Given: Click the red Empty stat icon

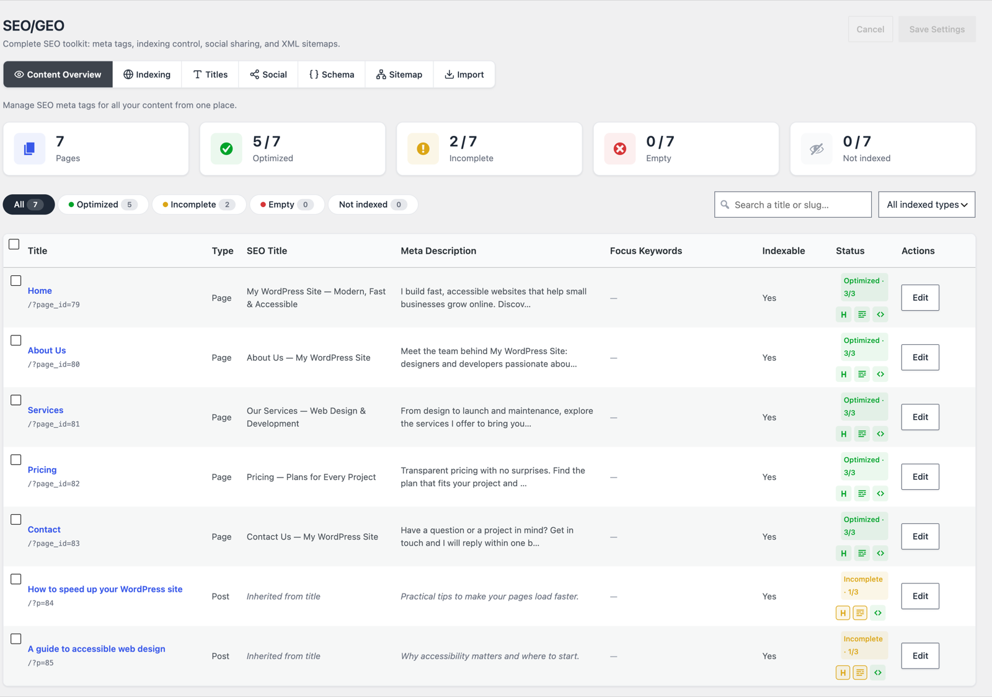Looking at the screenshot, I should 620,149.
